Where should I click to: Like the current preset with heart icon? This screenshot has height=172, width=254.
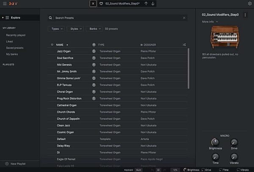coord(101,3)
